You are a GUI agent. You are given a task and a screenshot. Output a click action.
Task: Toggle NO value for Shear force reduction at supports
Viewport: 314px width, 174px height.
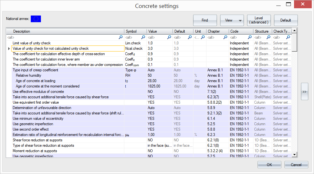[x=150, y=140]
